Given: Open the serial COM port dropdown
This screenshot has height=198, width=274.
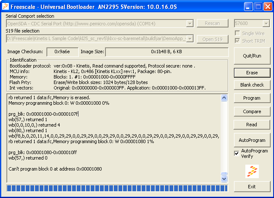Looking at the screenshot, I should tap(190, 24).
